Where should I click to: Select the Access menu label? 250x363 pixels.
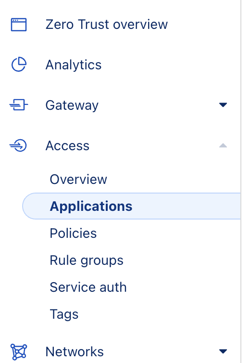click(67, 145)
